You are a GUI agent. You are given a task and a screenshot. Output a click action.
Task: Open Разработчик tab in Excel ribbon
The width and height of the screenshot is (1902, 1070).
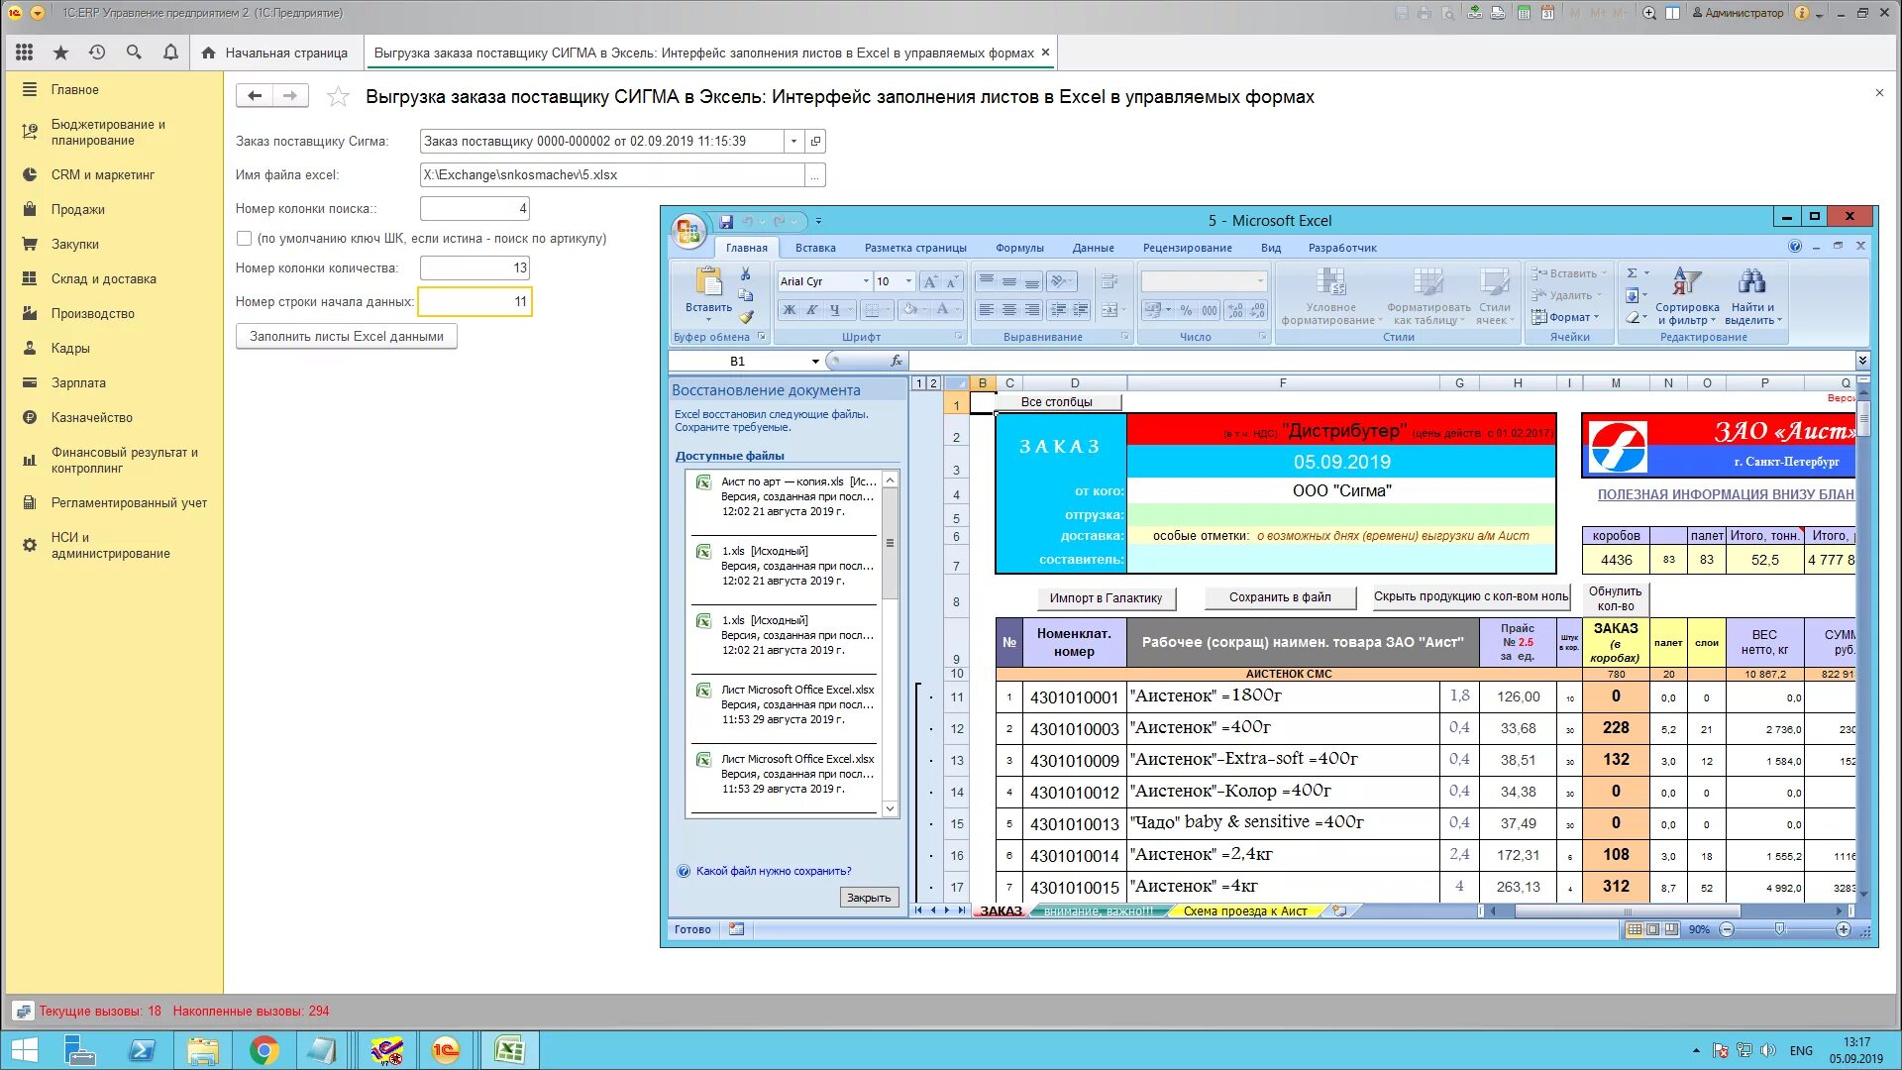point(1342,248)
